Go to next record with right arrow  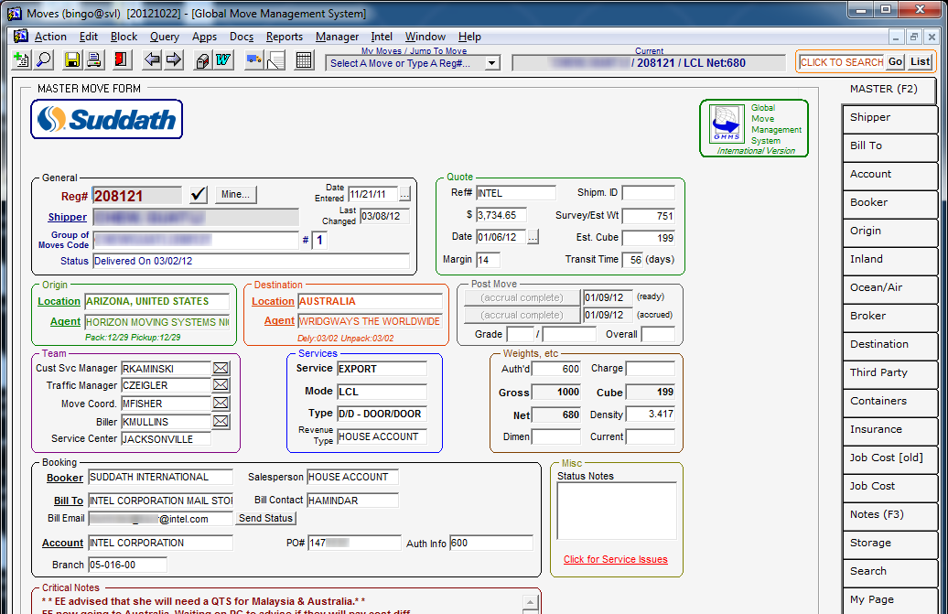tap(174, 59)
